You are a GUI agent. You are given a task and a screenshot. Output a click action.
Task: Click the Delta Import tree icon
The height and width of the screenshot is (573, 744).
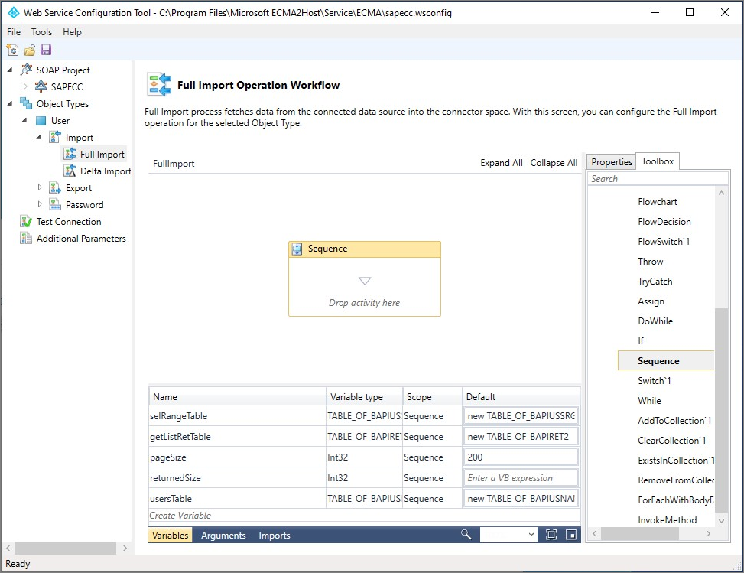point(70,171)
